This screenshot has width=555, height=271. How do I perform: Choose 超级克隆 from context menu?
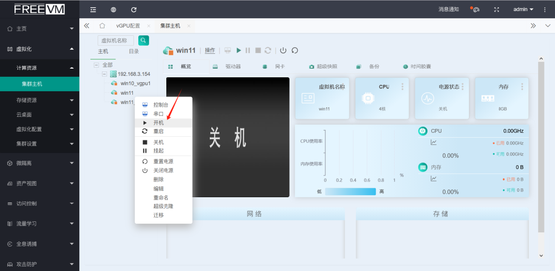click(x=163, y=206)
